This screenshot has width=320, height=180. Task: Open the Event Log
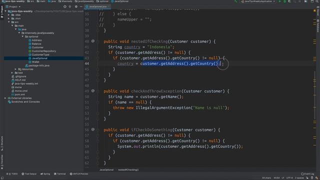coord(307,174)
